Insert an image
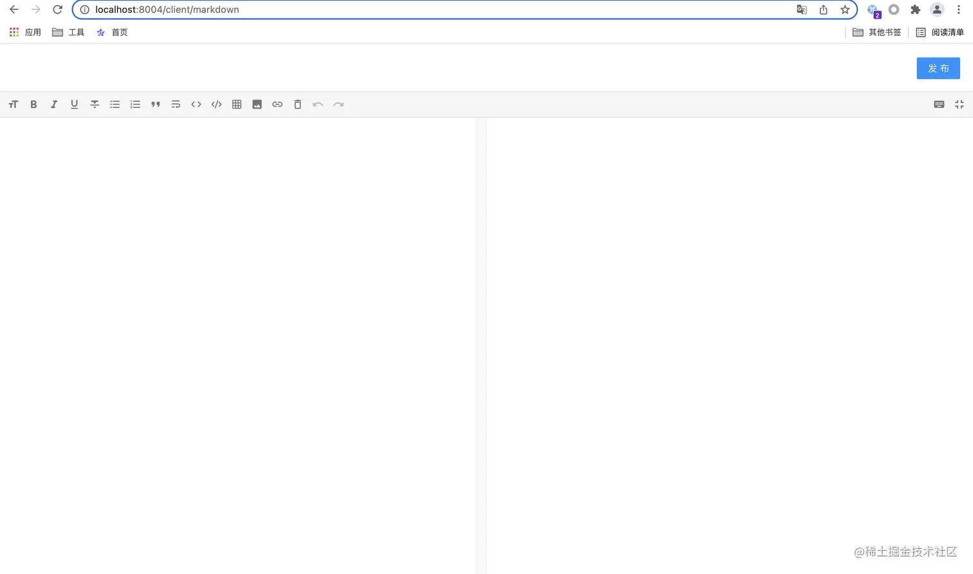 (x=257, y=104)
